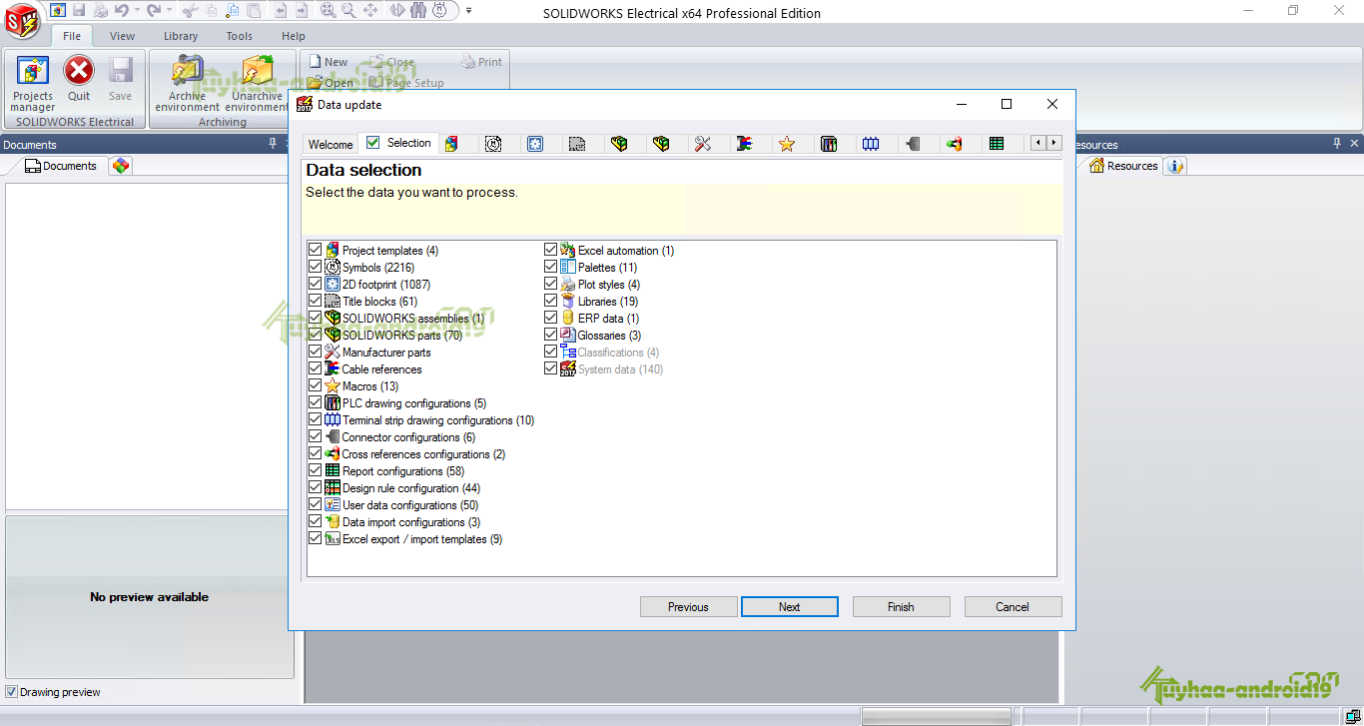Uncheck the Libraries (19) checkbox
Screen dimensions: 1364x726
551,301
